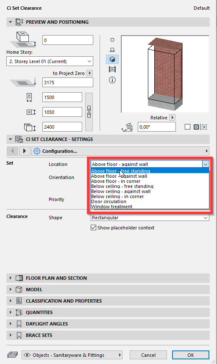Screen dimensions: 217x364
Task: Go to next settings page arrow
Action: pyautogui.click(x=25, y=151)
